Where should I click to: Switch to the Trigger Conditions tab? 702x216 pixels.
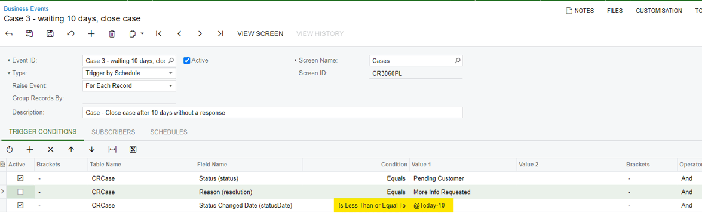[x=42, y=132]
